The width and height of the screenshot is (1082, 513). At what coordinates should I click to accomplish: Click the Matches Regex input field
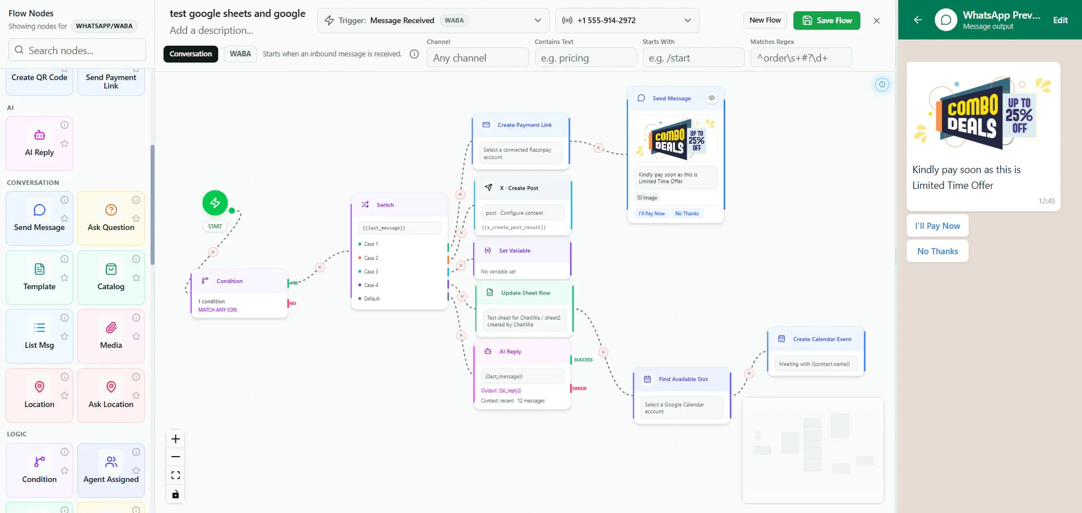(x=801, y=58)
